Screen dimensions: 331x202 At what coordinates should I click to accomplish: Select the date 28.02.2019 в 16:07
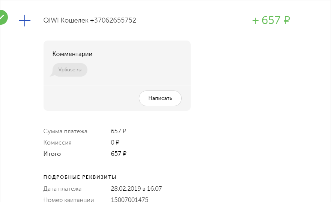point(136,189)
